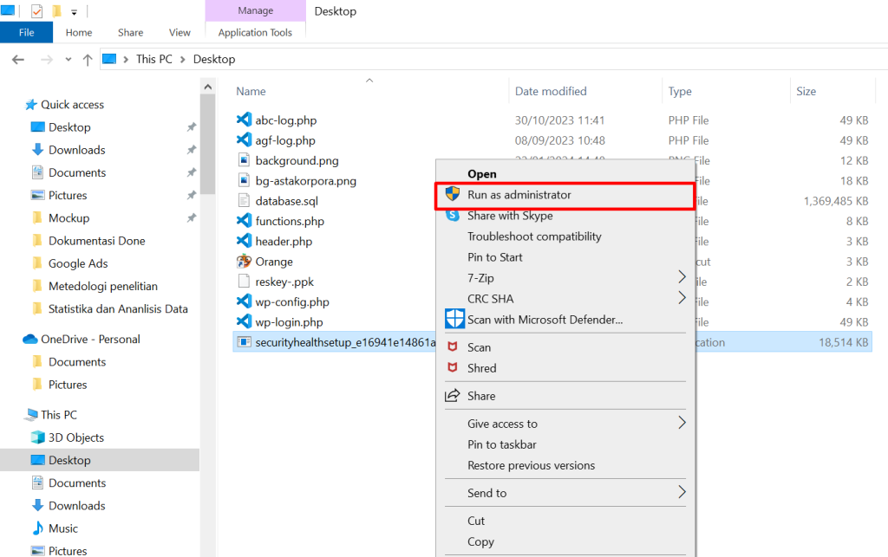Open the File ribbon tab
This screenshot has width=888, height=557.
coord(26,33)
